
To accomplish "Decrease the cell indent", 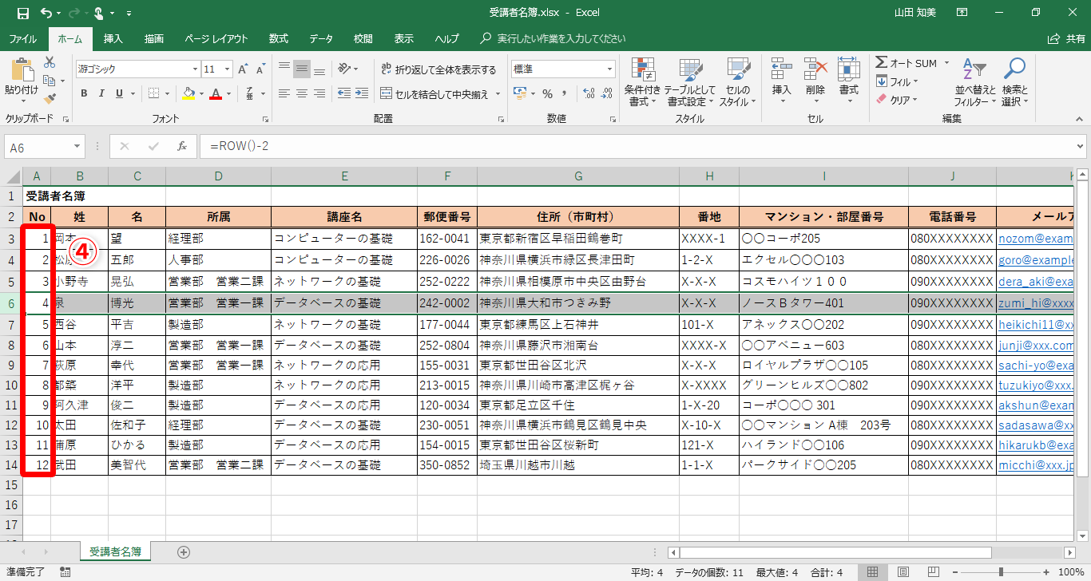I will (x=343, y=93).
